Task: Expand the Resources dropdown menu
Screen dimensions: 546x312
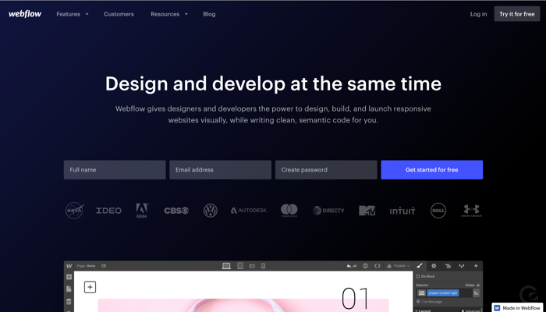Action: (x=169, y=14)
